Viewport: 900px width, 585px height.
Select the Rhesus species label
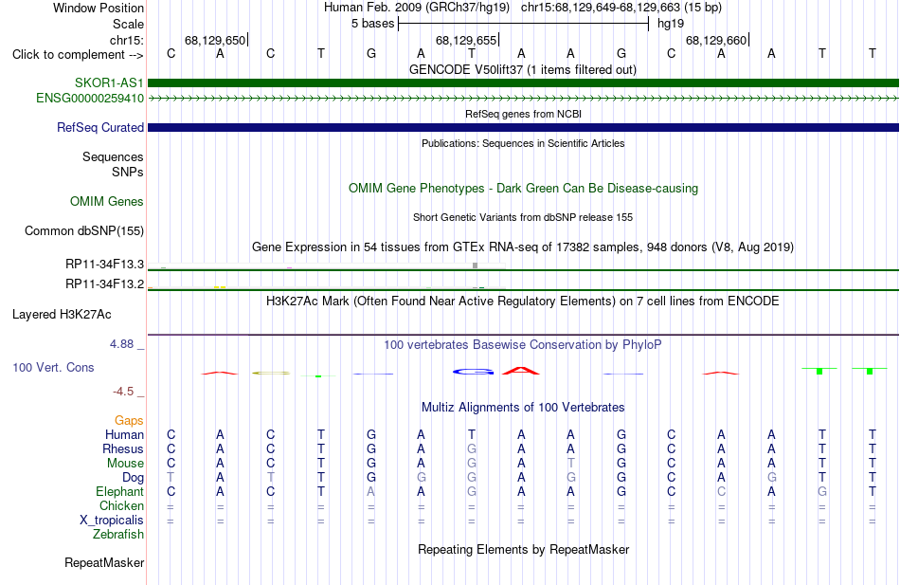point(123,448)
